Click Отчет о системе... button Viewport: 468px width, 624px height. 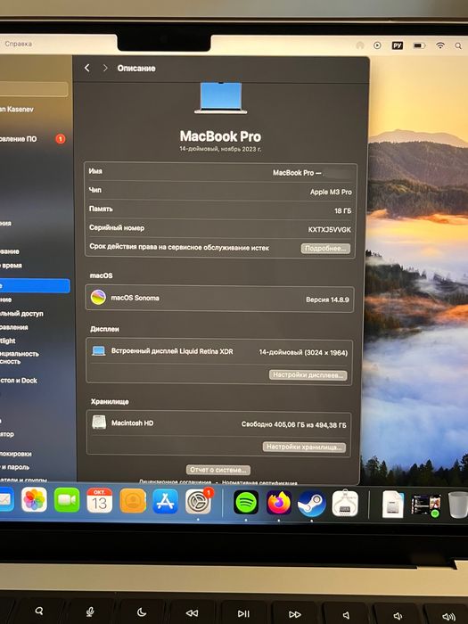pos(218,470)
